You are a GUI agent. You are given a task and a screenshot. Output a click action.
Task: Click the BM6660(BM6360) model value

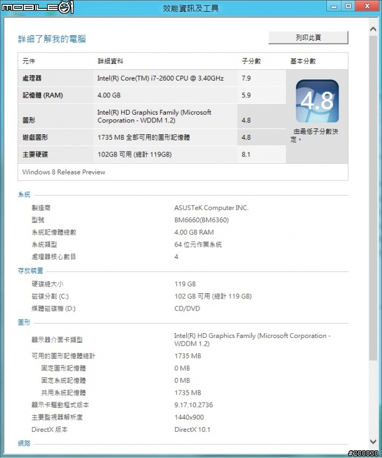coord(202,220)
